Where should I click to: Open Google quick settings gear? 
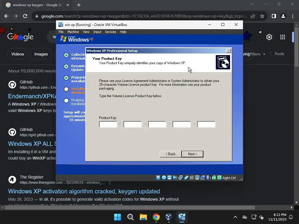[269, 37]
